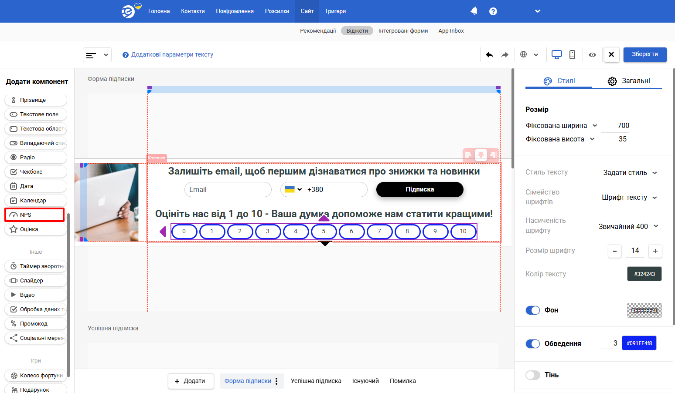Add the Текстове поле component
Image resolution: width=675 pixels, height=393 pixels.
[x=36, y=114]
